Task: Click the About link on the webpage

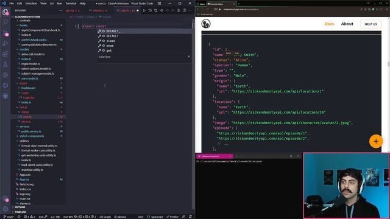Action: pyautogui.click(x=347, y=24)
